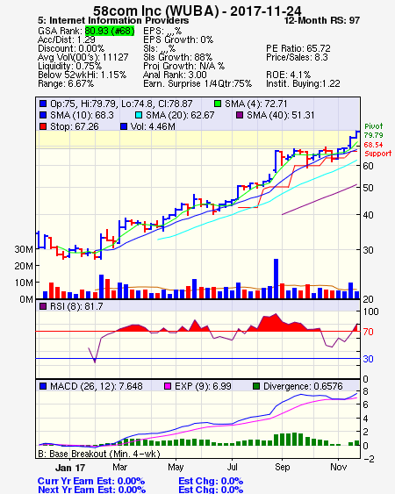
Task: Click the 'May' axis label
Action: point(176,467)
